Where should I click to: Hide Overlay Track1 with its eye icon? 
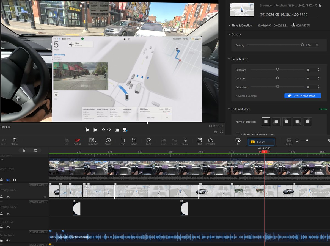(8, 214)
